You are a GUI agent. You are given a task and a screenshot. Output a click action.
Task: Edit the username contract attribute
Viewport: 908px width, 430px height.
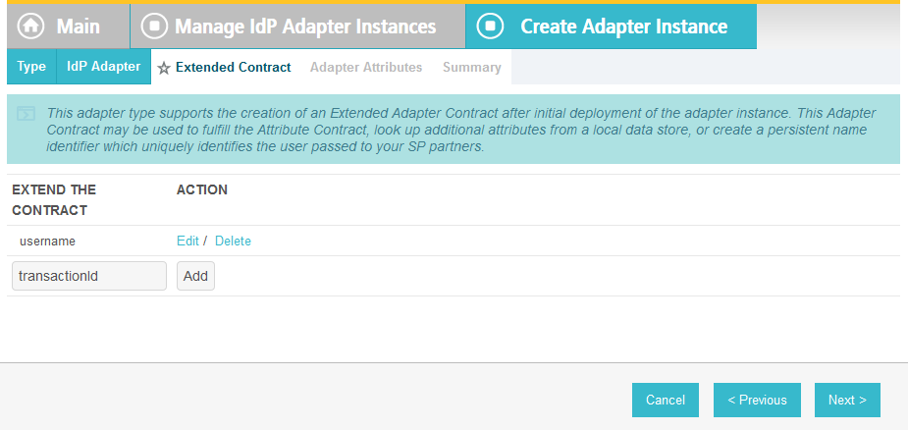pyautogui.click(x=187, y=242)
